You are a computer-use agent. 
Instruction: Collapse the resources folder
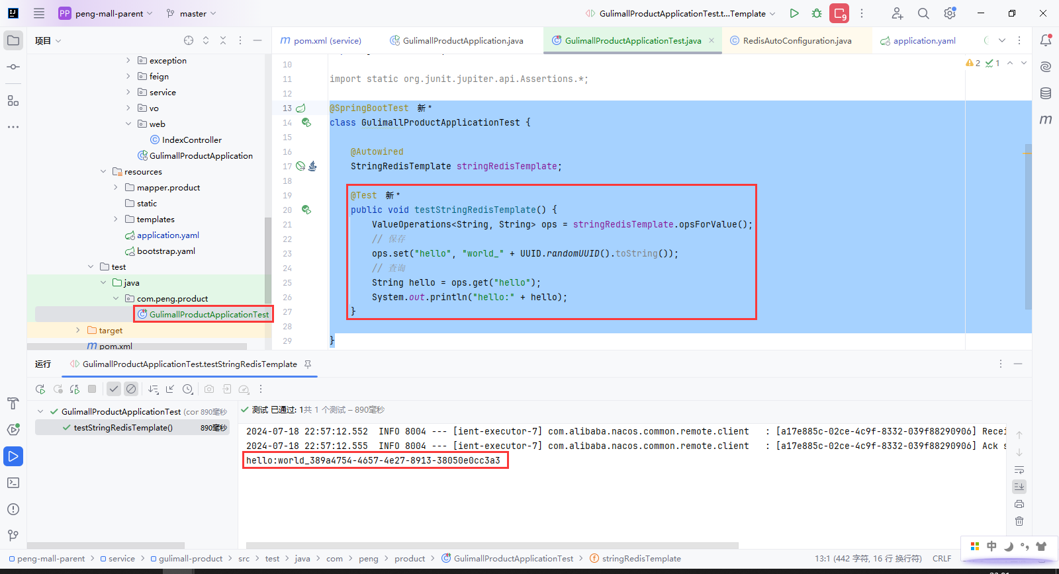click(x=103, y=171)
